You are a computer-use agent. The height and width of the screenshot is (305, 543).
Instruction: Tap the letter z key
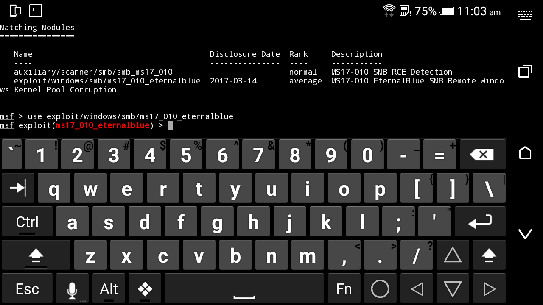90,255
